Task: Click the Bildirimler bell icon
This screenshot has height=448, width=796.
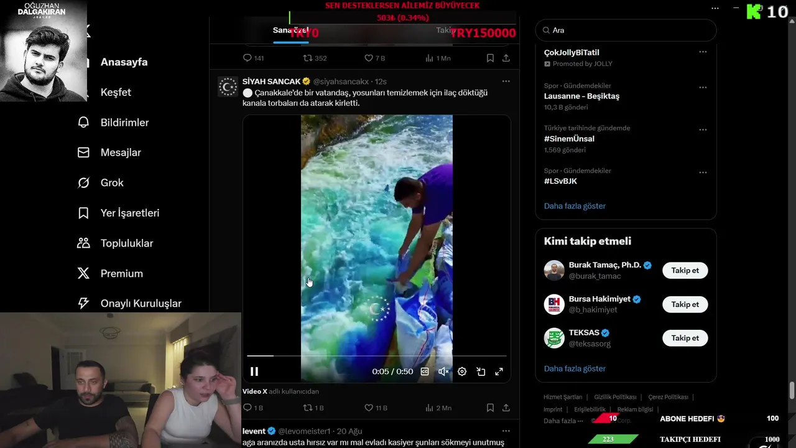Action: [x=83, y=123]
